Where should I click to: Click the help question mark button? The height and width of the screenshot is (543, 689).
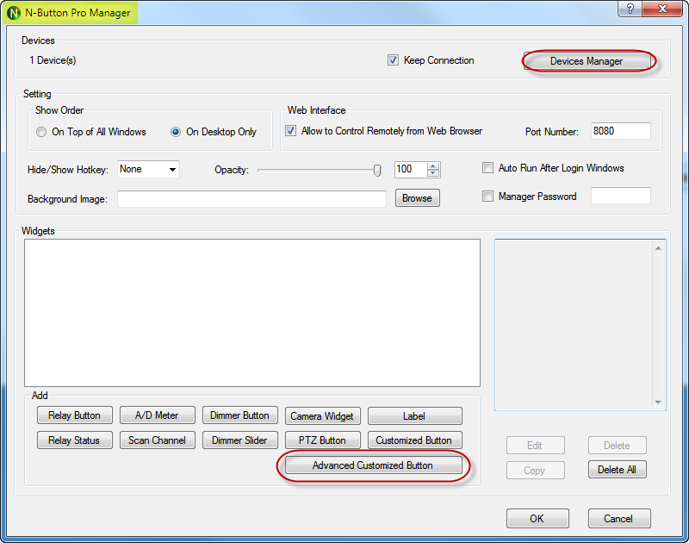pyautogui.click(x=630, y=9)
